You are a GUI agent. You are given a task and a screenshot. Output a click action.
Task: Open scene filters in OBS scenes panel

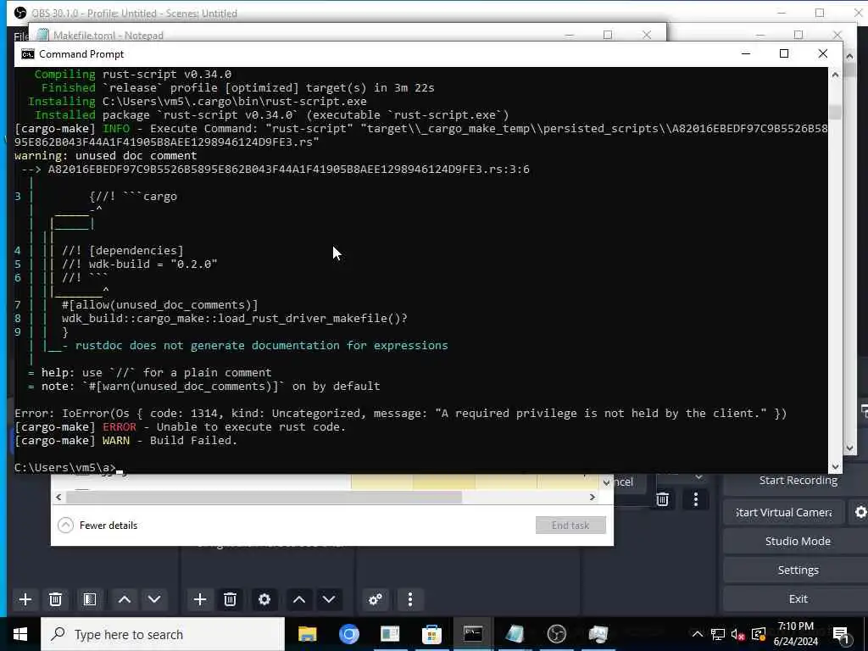(90, 599)
